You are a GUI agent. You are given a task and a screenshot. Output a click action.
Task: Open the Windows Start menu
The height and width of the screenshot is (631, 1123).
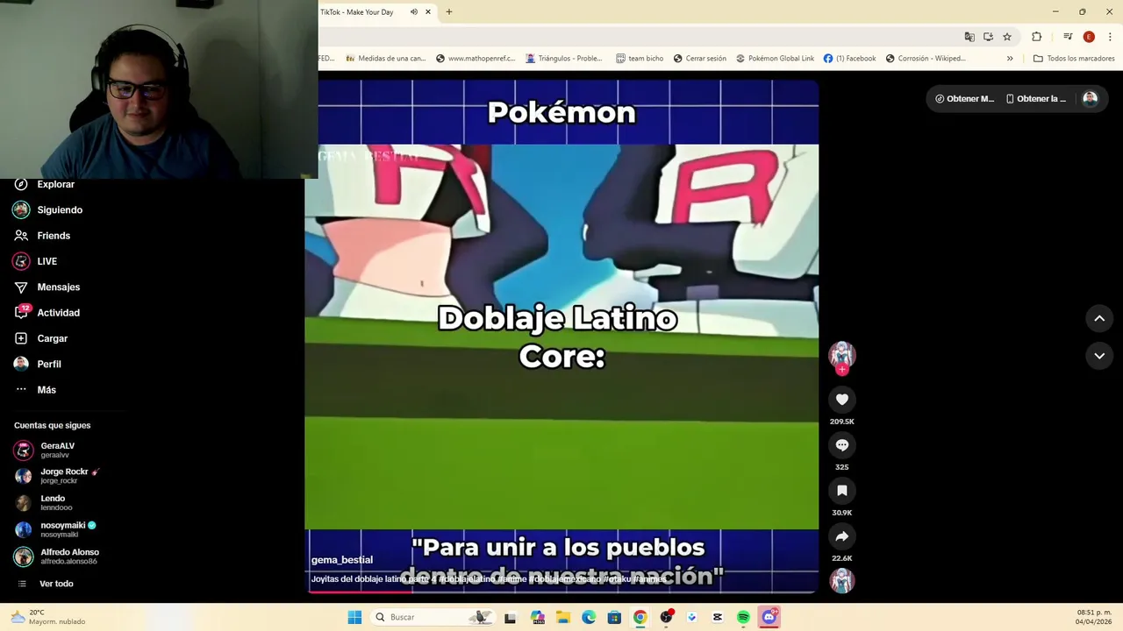click(x=354, y=617)
